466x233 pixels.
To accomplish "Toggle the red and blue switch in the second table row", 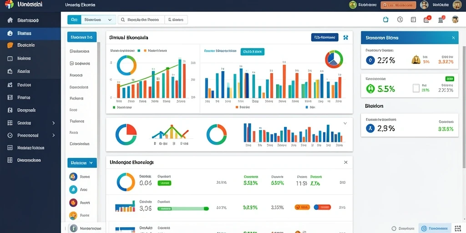I will 323,207.
